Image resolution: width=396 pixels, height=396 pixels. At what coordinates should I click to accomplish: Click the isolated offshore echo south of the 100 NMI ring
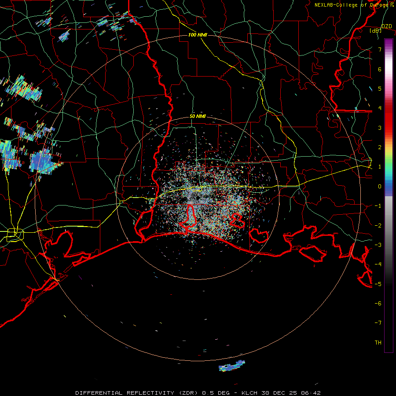pyautogui.click(x=231, y=366)
